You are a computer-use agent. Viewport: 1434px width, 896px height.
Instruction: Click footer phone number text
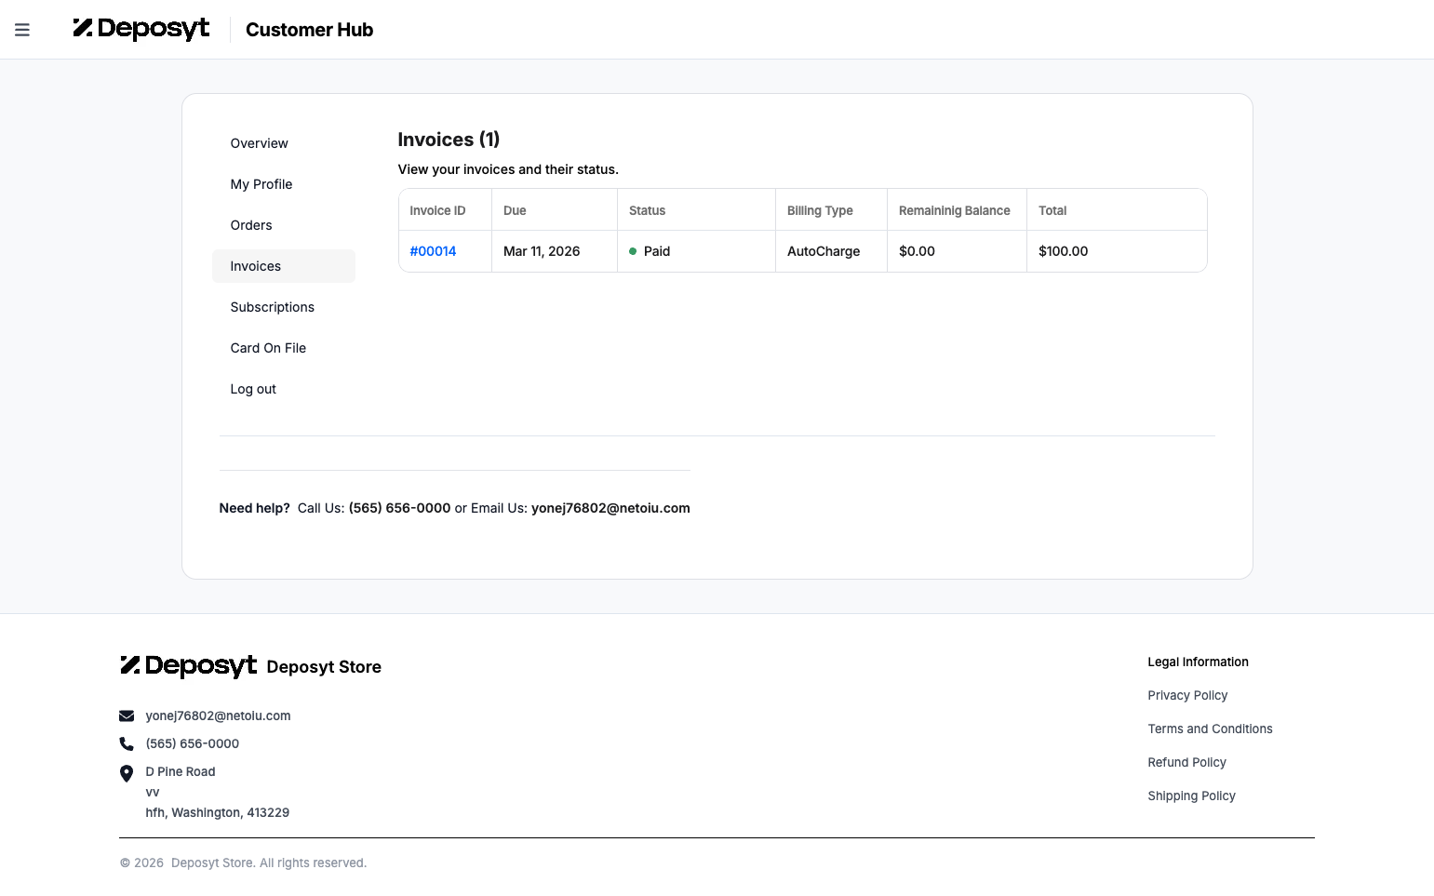(192, 743)
